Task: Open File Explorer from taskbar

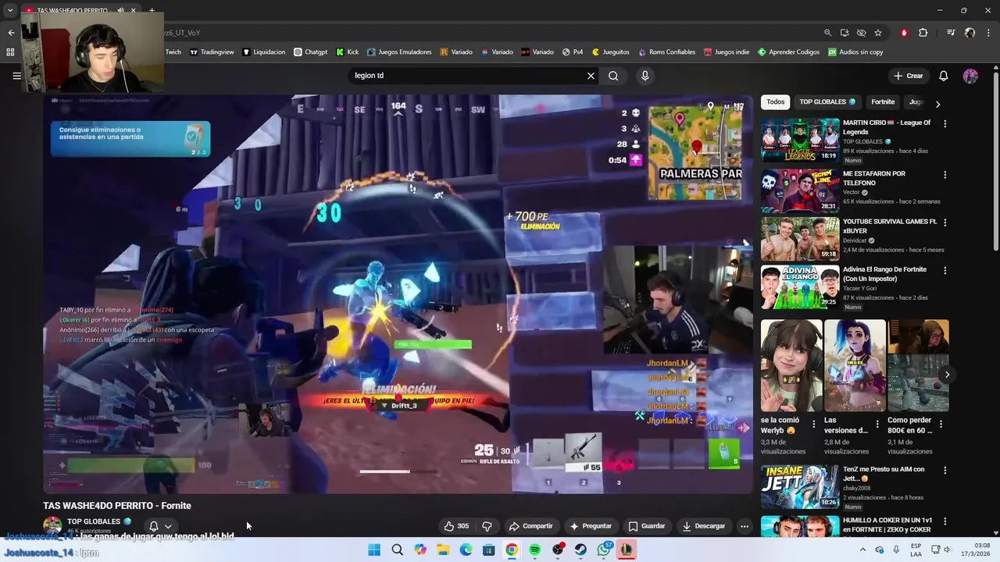Action: pos(443,550)
